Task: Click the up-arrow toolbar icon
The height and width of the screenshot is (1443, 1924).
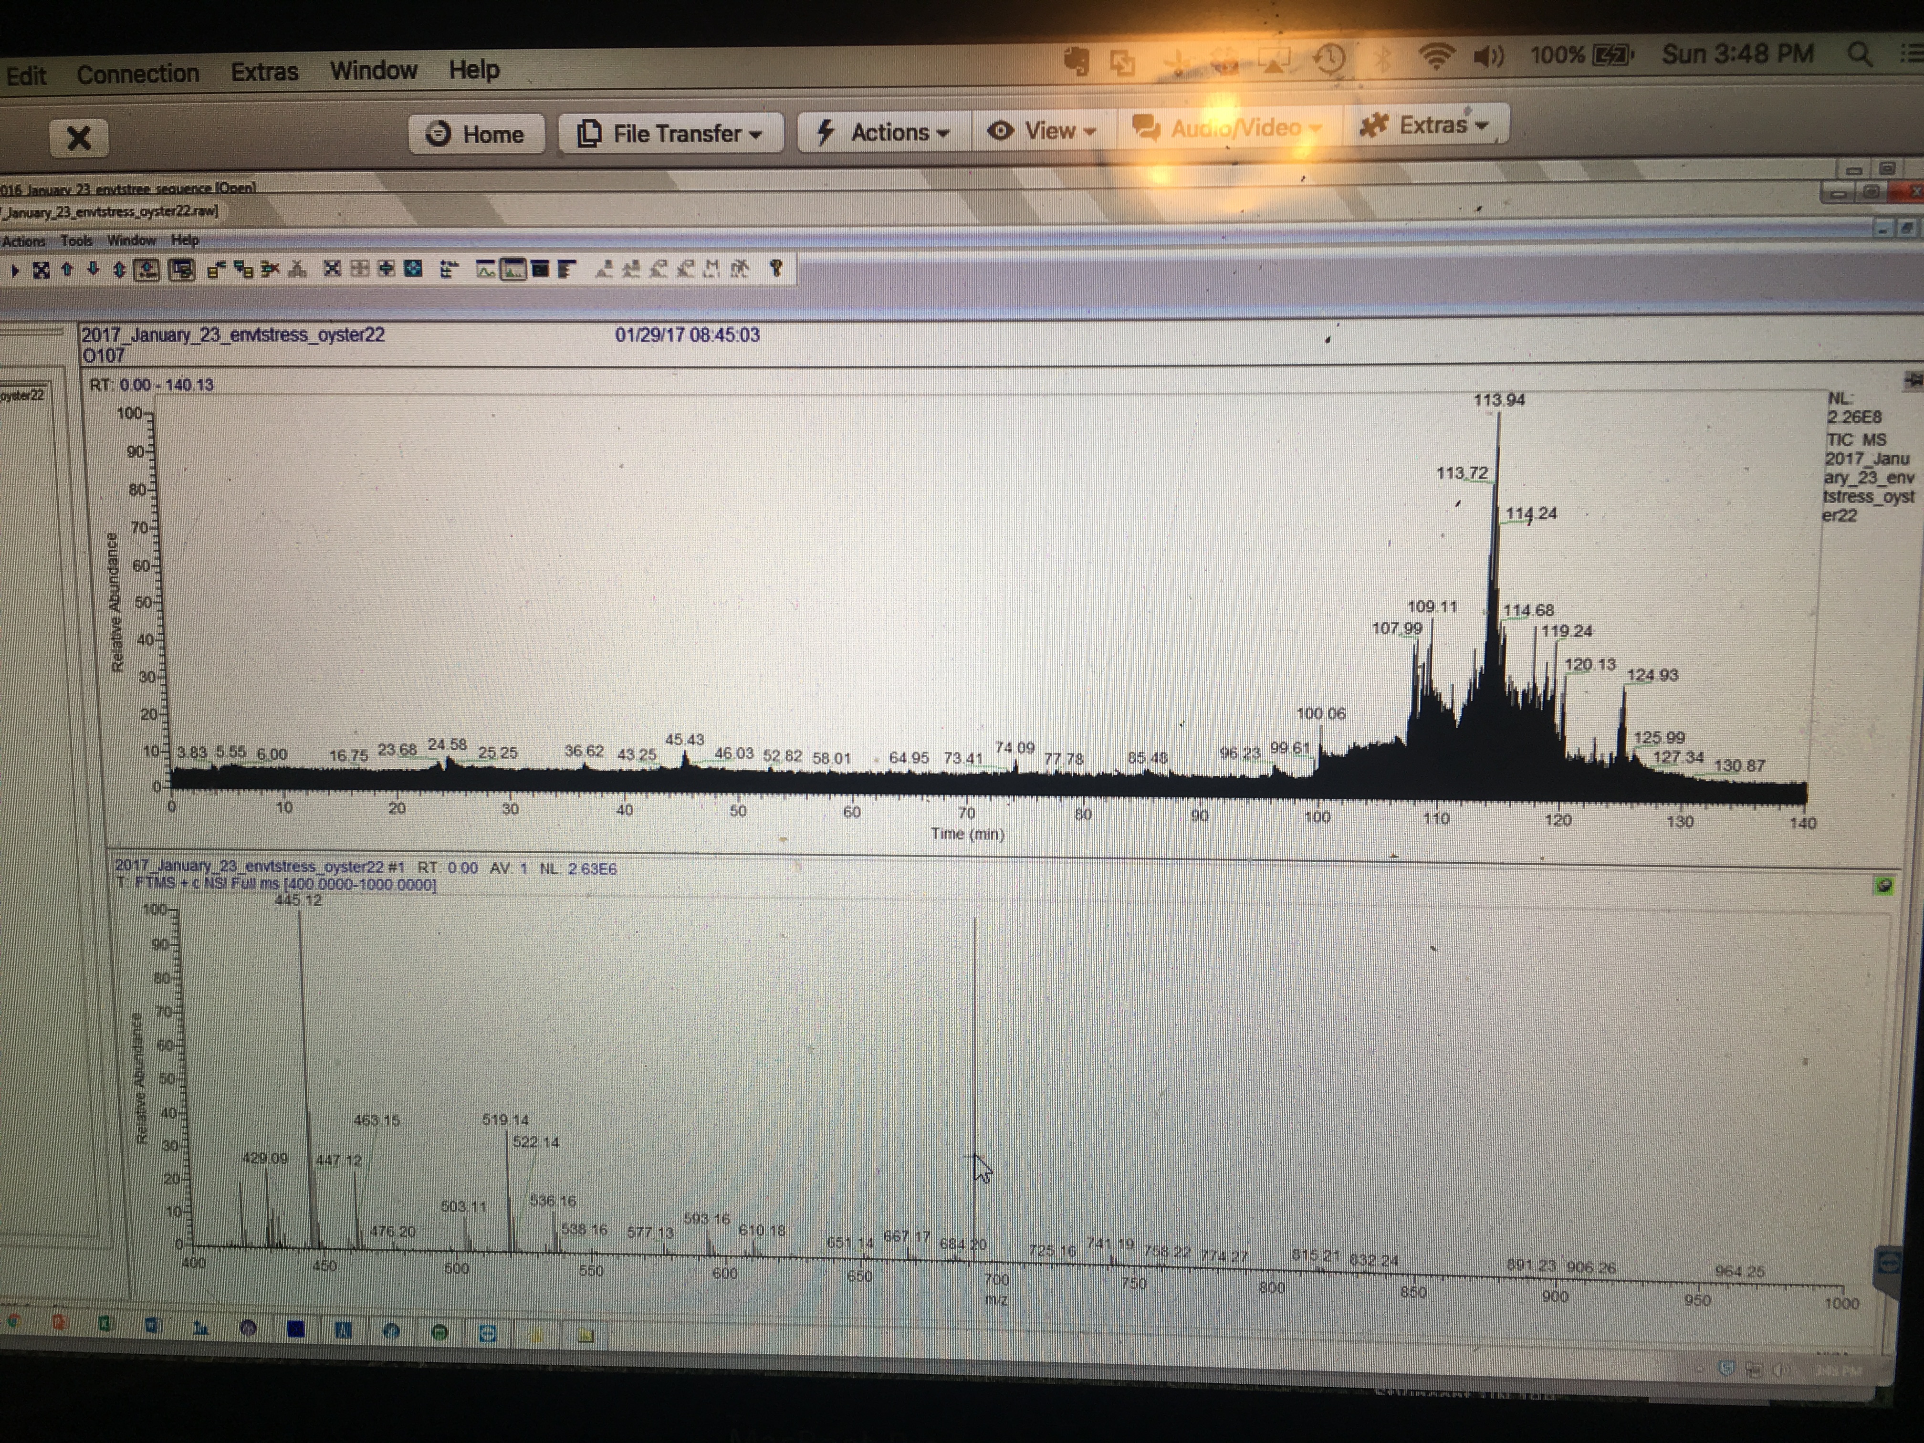Action: 67,270
